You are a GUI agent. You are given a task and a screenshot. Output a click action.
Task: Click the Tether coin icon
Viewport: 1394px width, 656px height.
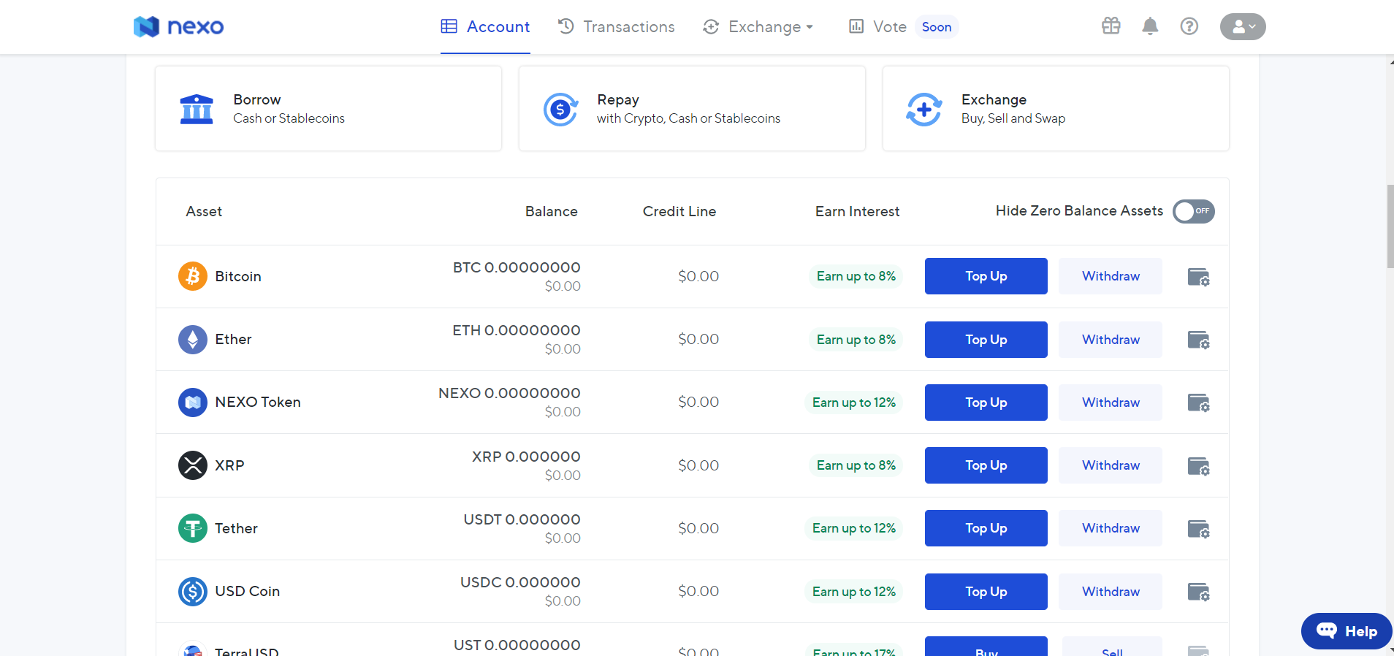click(x=193, y=528)
